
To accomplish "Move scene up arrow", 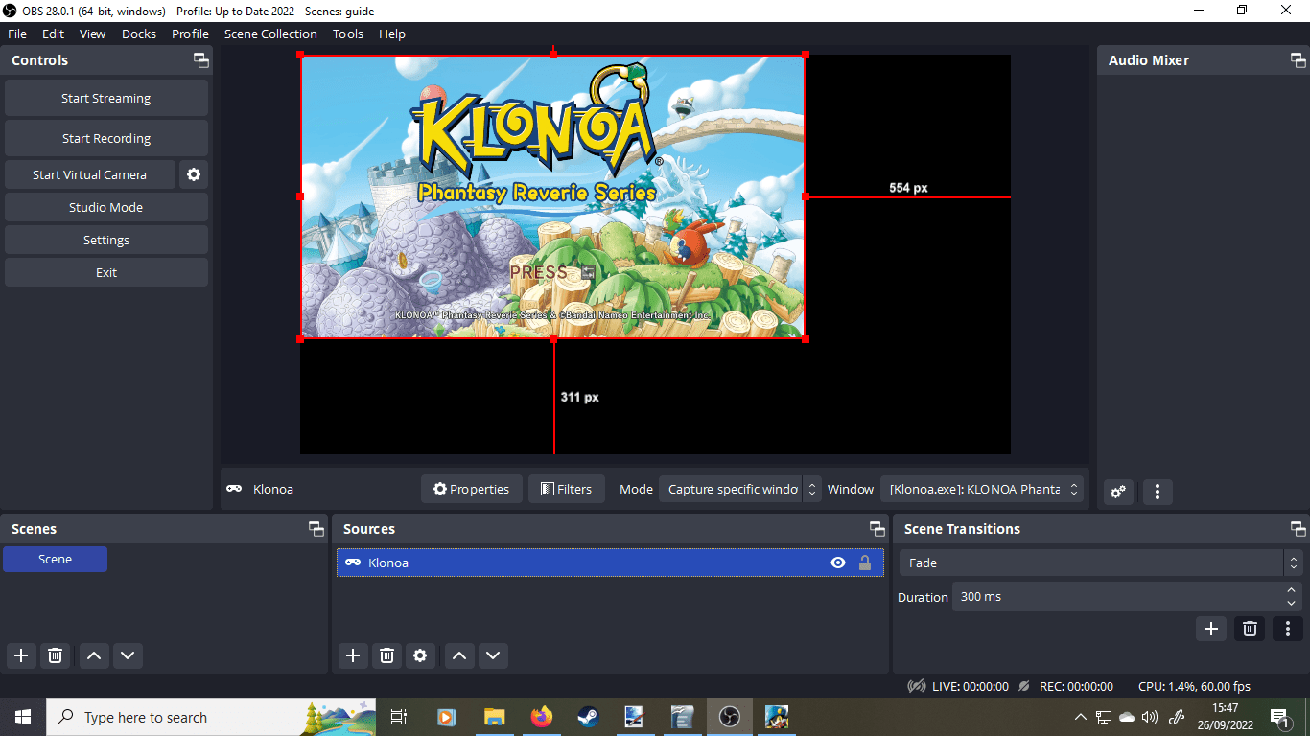I will coord(94,655).
